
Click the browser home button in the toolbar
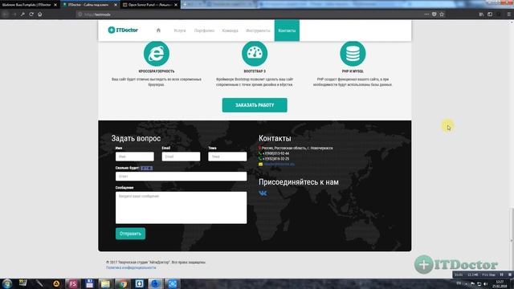[40, 14]
